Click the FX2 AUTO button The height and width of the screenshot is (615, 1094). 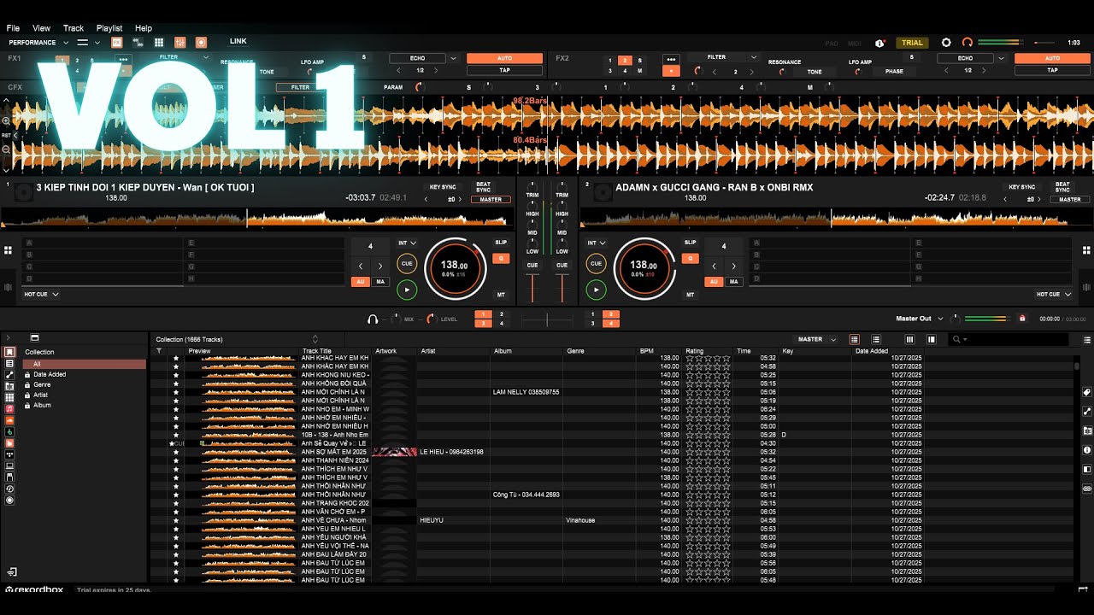[1052, 58]
